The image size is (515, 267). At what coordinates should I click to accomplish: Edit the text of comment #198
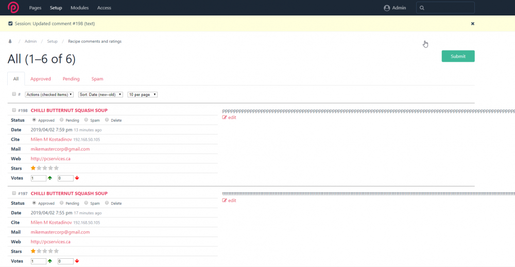pos(229,118)
